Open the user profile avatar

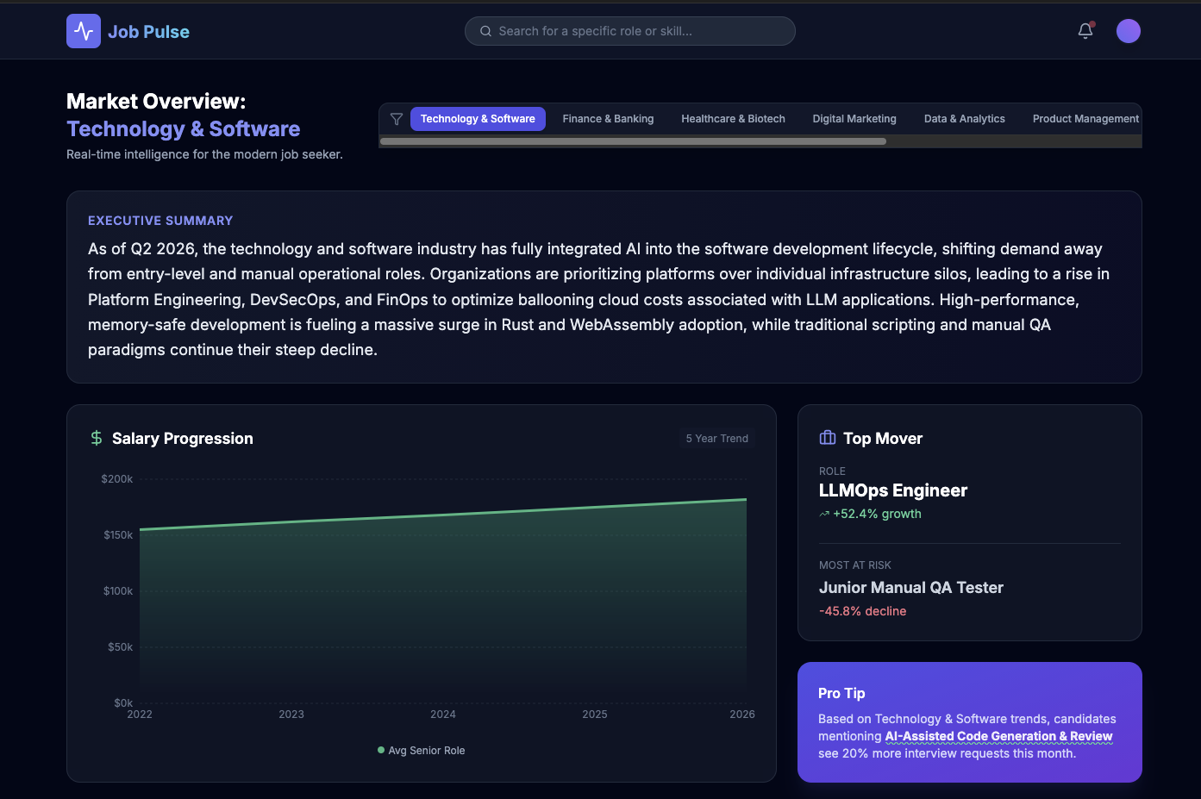[x=1129, y=31]
